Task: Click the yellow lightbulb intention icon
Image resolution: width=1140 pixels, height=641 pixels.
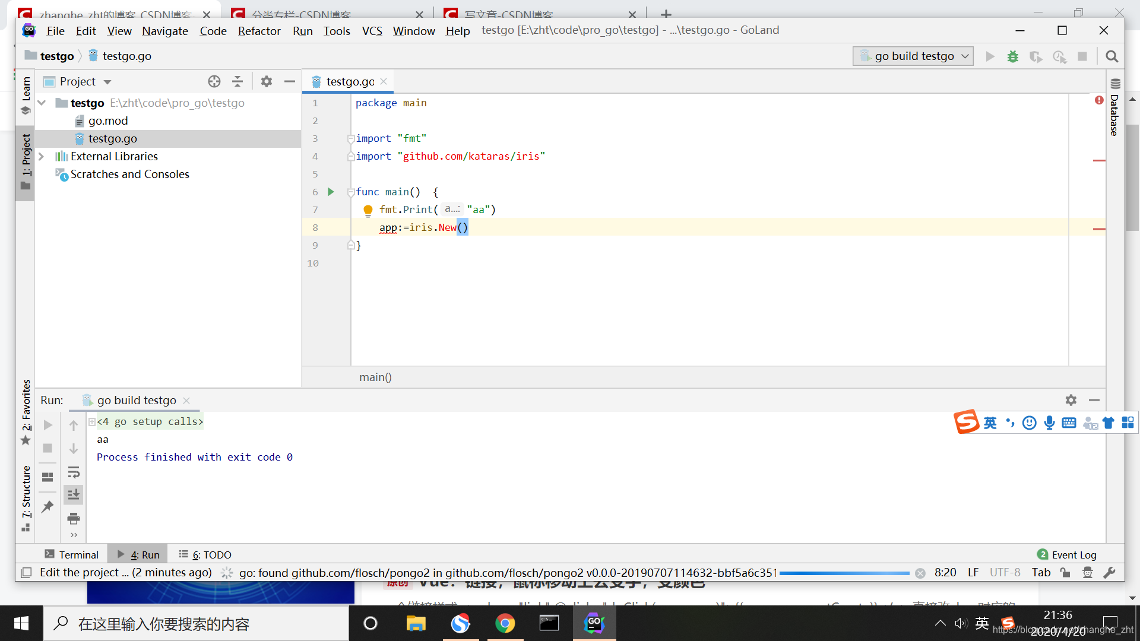Action: pos(368,210)
